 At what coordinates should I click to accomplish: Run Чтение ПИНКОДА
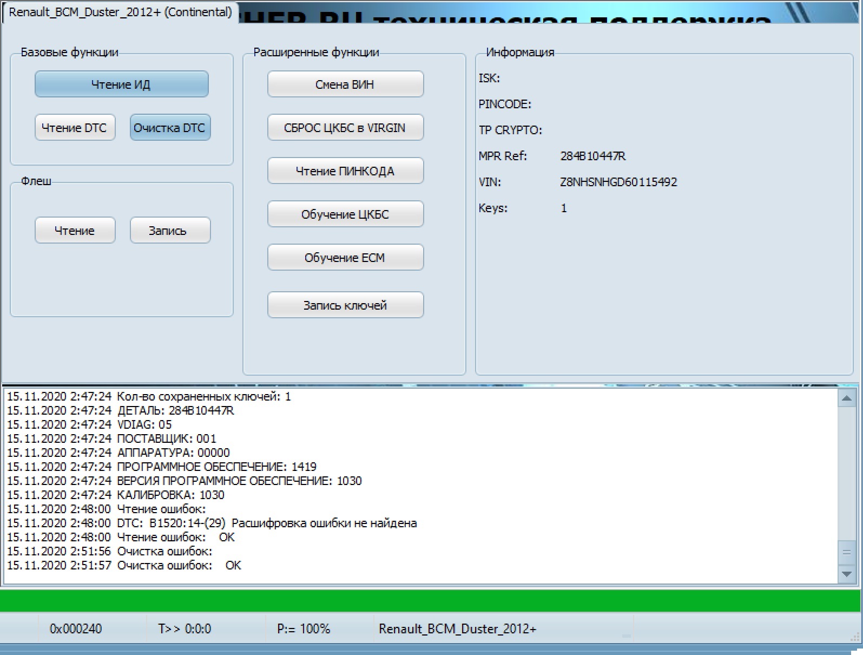coord(345,171)
